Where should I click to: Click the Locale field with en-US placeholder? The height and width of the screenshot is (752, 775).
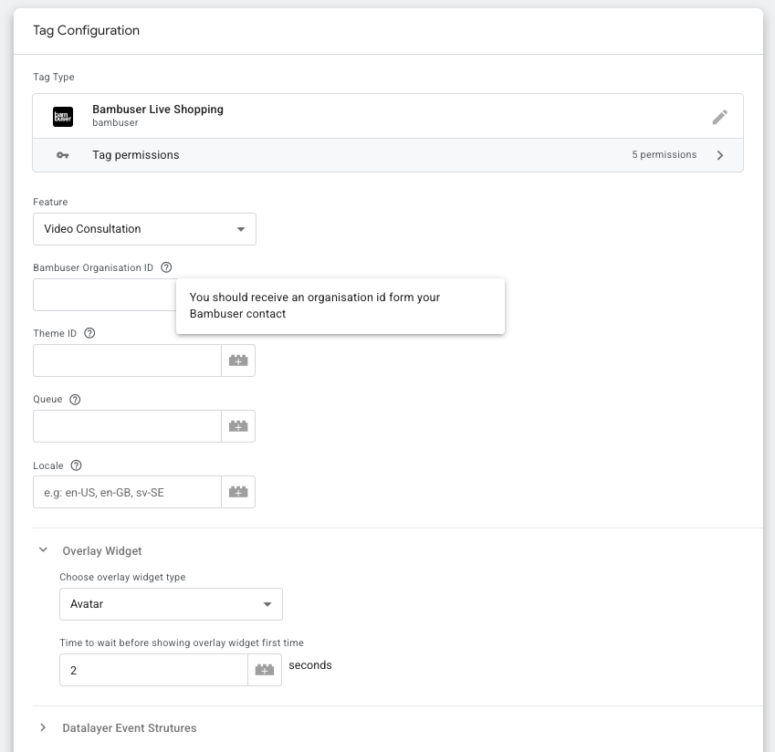pyautogui.click(x=127, y=492)
